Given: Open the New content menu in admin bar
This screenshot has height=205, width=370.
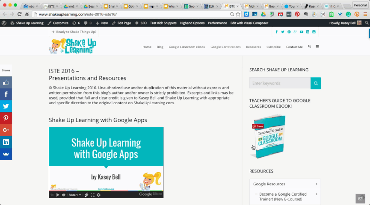Looking at the screenshot, I should tap(102, 23).
